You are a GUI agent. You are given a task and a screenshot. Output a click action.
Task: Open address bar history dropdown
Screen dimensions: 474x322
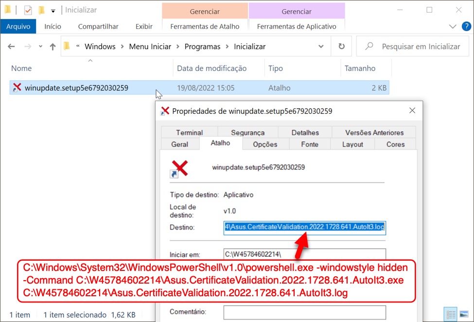point(321,47)
